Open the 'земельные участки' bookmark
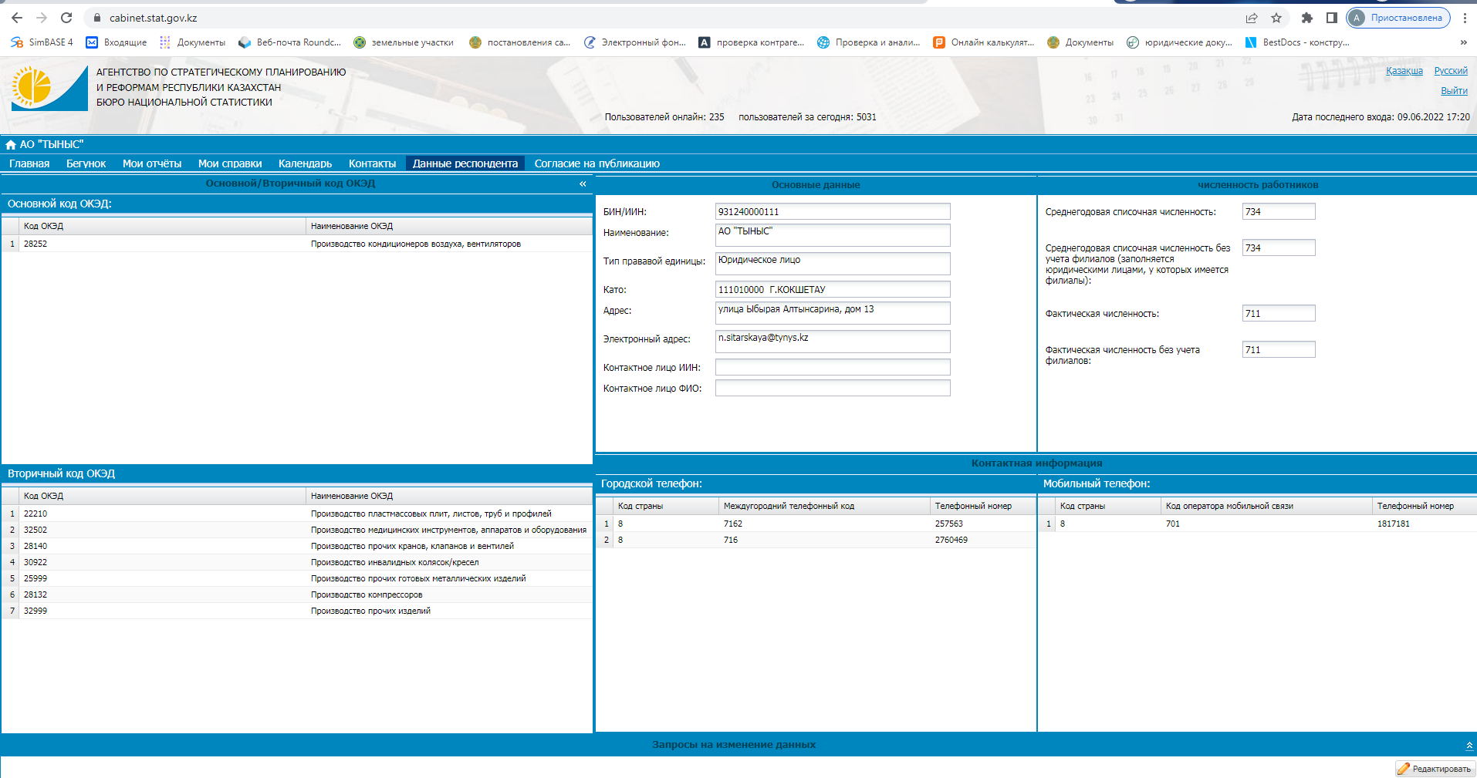The height and width of the screenshot is (778, 1477). pos(404,42)
